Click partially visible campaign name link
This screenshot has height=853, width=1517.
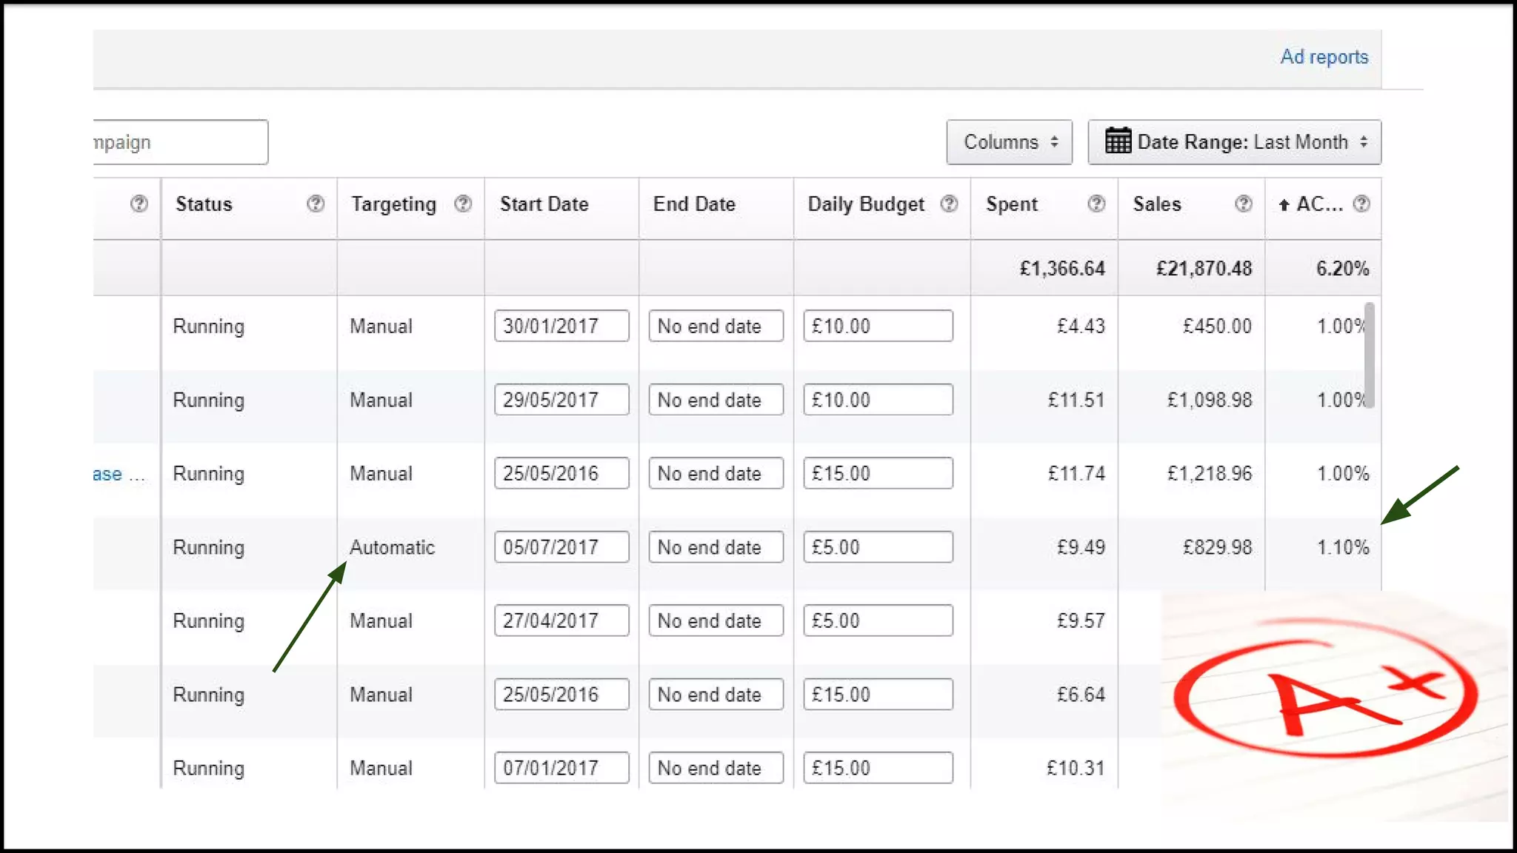point(108,474)
